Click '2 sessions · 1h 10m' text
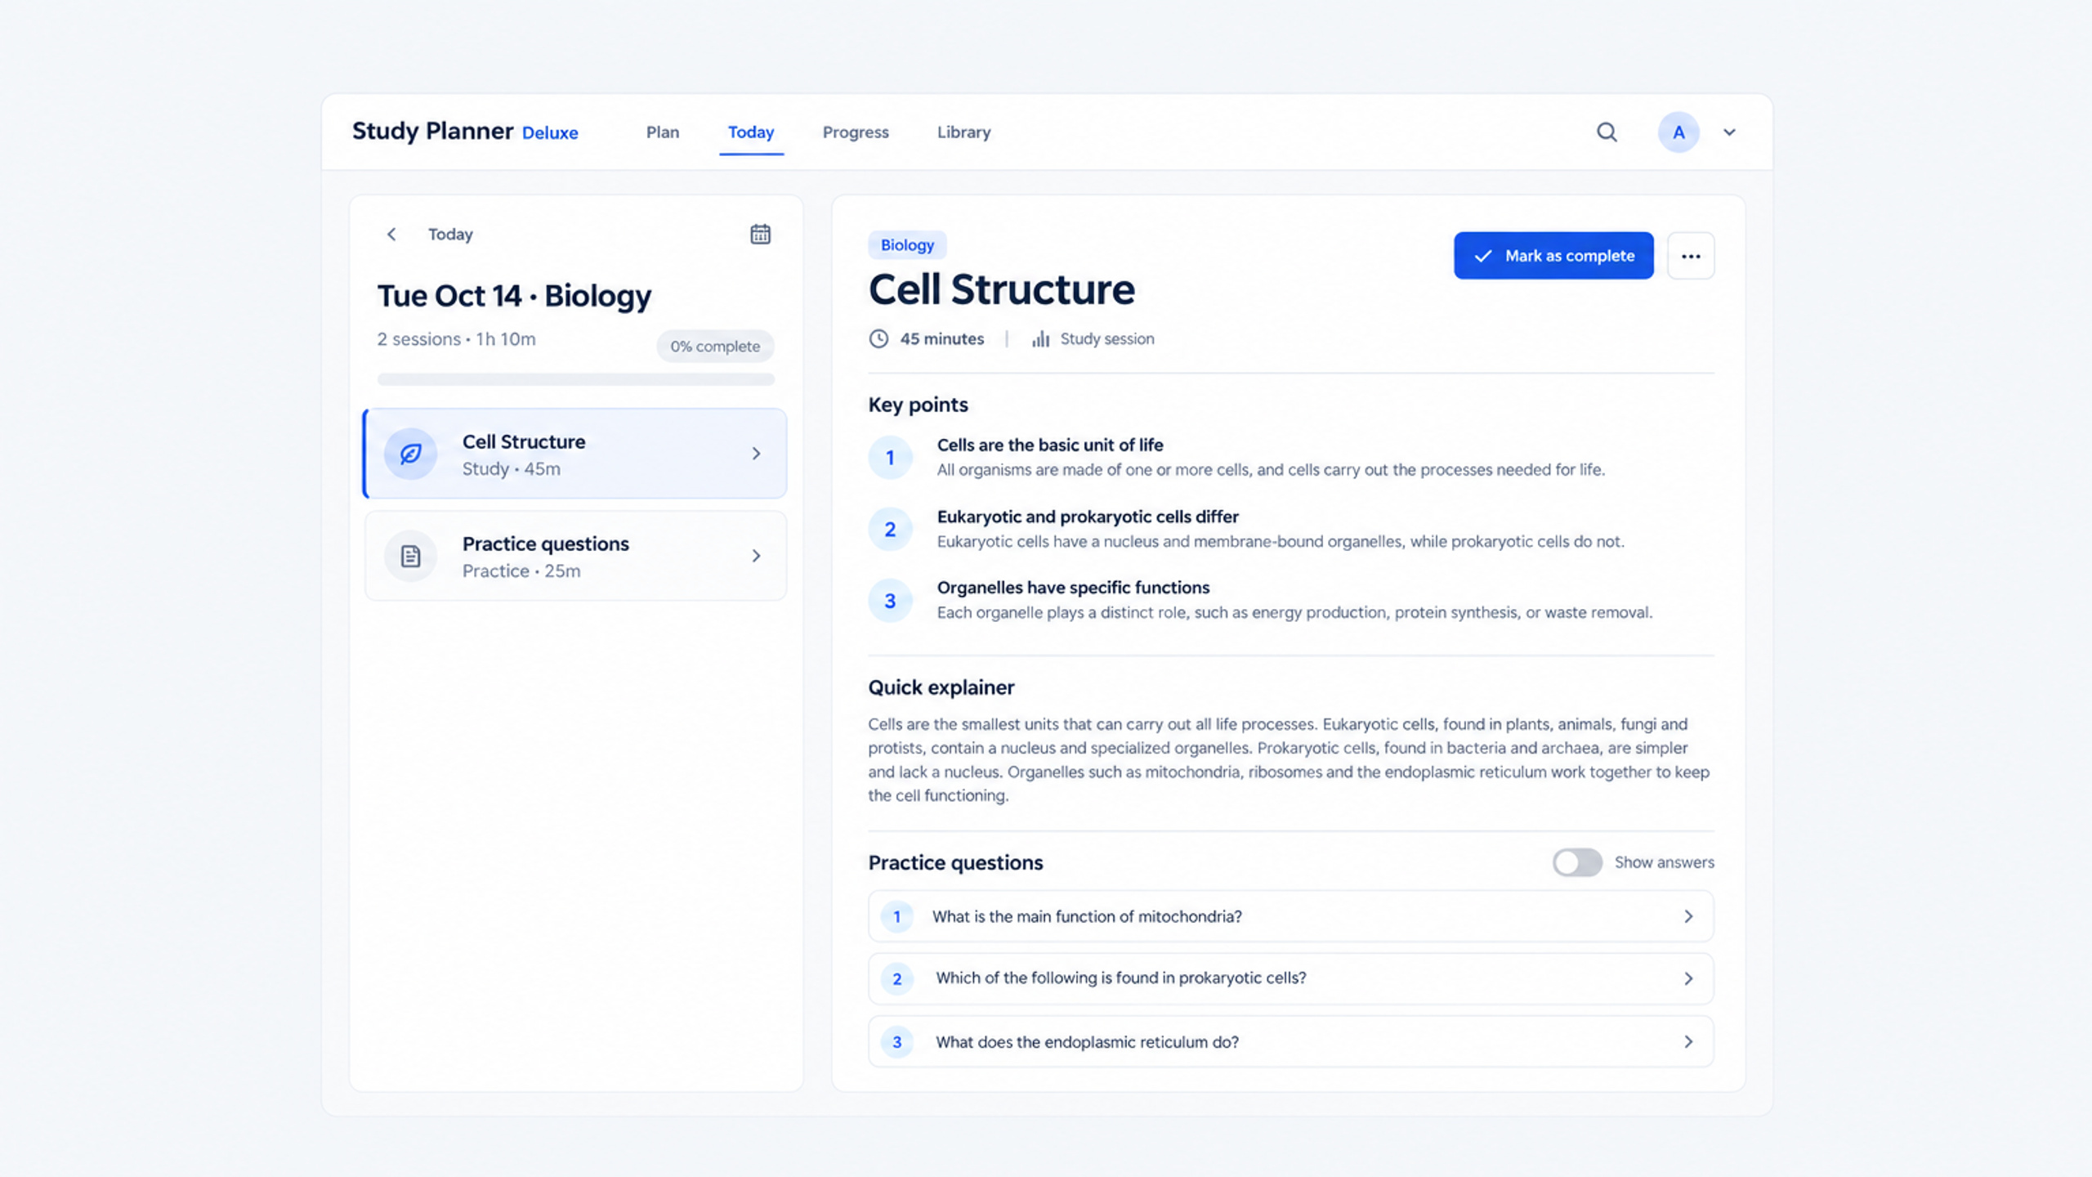This screenshot has height=1177, width=2092. [x=456, y=339]
